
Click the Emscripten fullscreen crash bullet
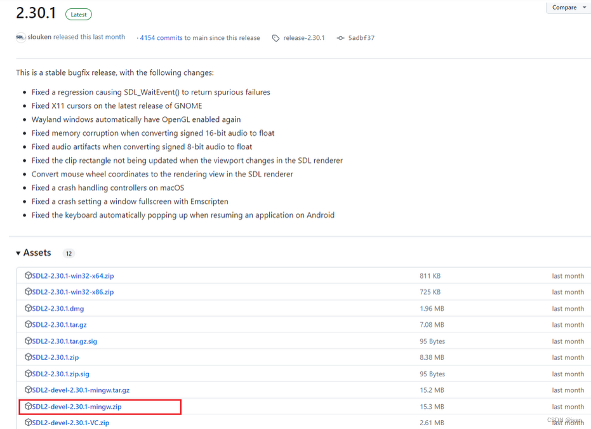point(130,202)
